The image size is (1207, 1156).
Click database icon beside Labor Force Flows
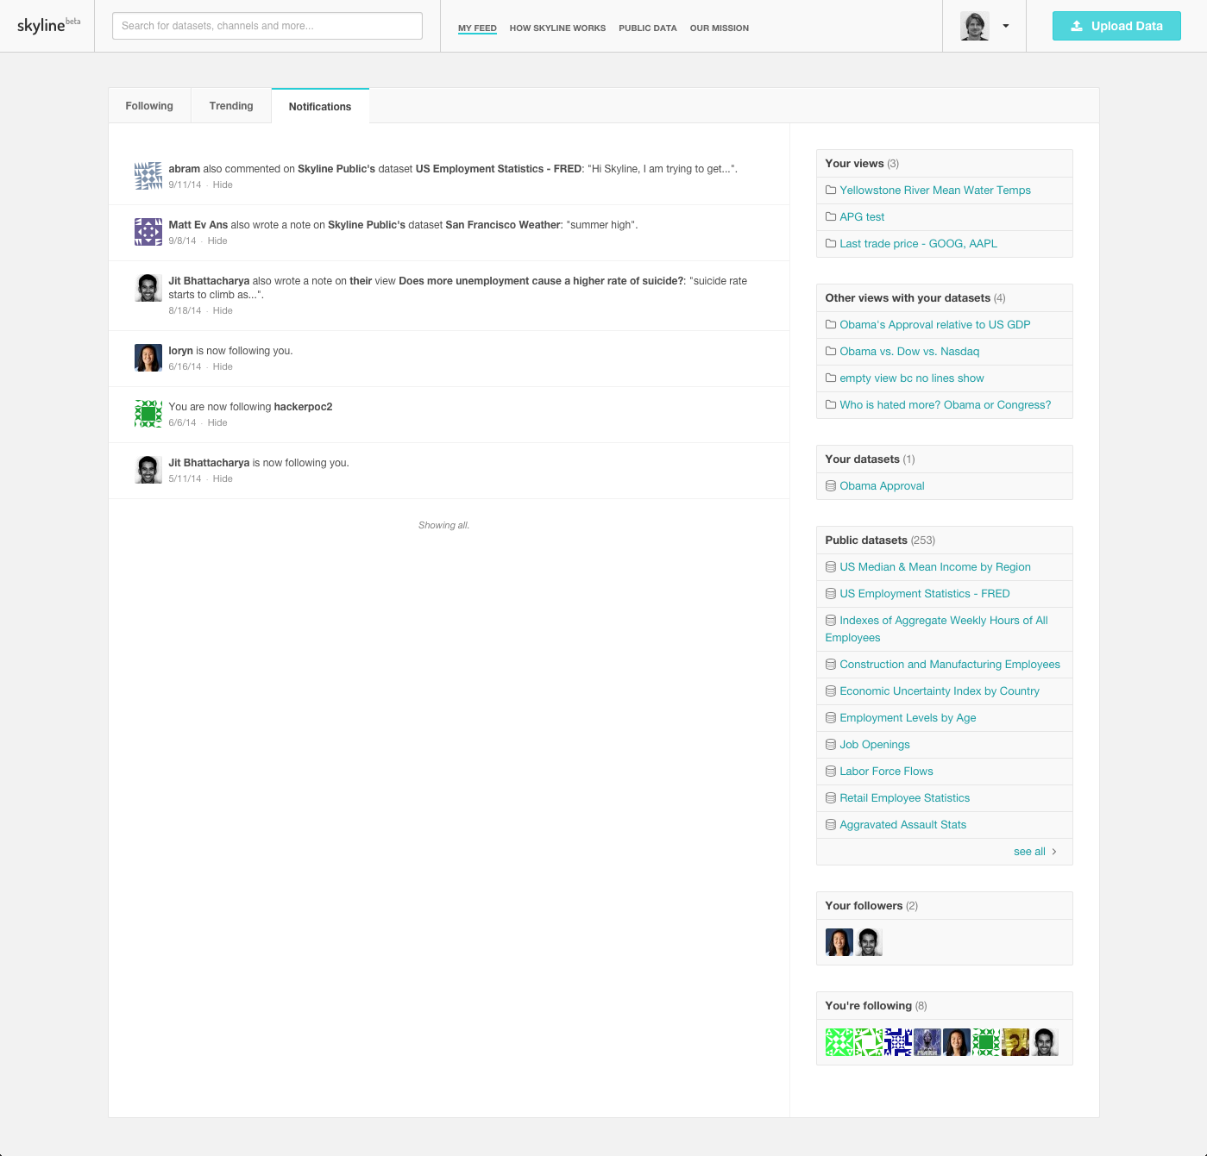click(x=831, y=772)
